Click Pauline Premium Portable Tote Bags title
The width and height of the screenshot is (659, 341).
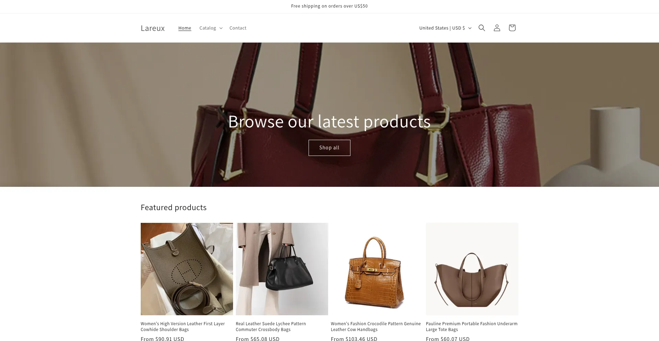[x=472, y=327]
